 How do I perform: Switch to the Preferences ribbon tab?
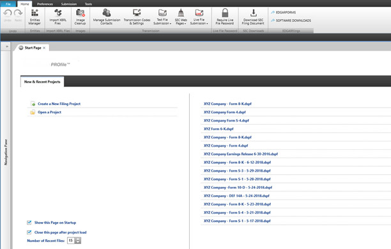click(45, 4)
